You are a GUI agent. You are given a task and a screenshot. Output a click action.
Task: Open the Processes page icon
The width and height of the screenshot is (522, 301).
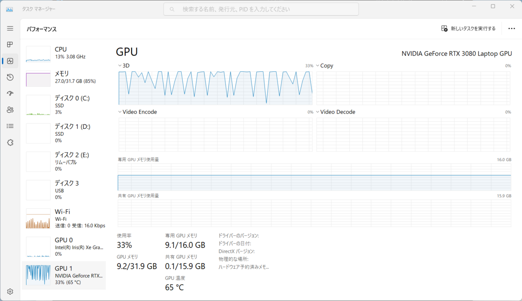10,44
